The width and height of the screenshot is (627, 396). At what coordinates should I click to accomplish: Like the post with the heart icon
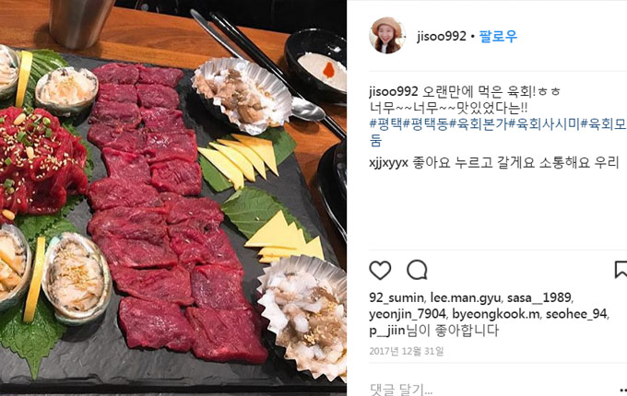[x=380, y=270]
